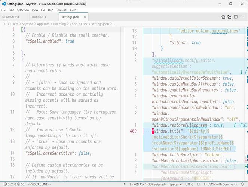Open the Selection menu
This screenshot has height=187, width=248.
point(22,10)
